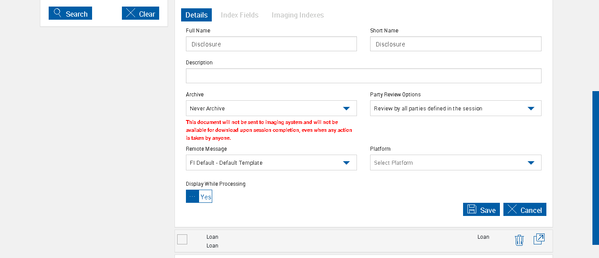Screen dimensions: 599x258
Task: Open Loan document in pop-out window icon
Action: tap(539, 239)
